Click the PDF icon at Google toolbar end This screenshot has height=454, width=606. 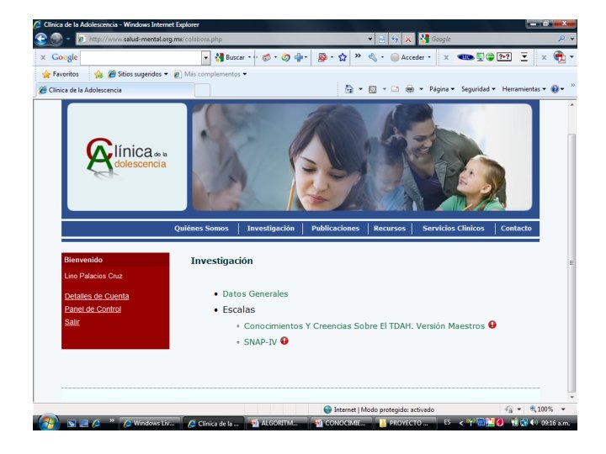559,57
